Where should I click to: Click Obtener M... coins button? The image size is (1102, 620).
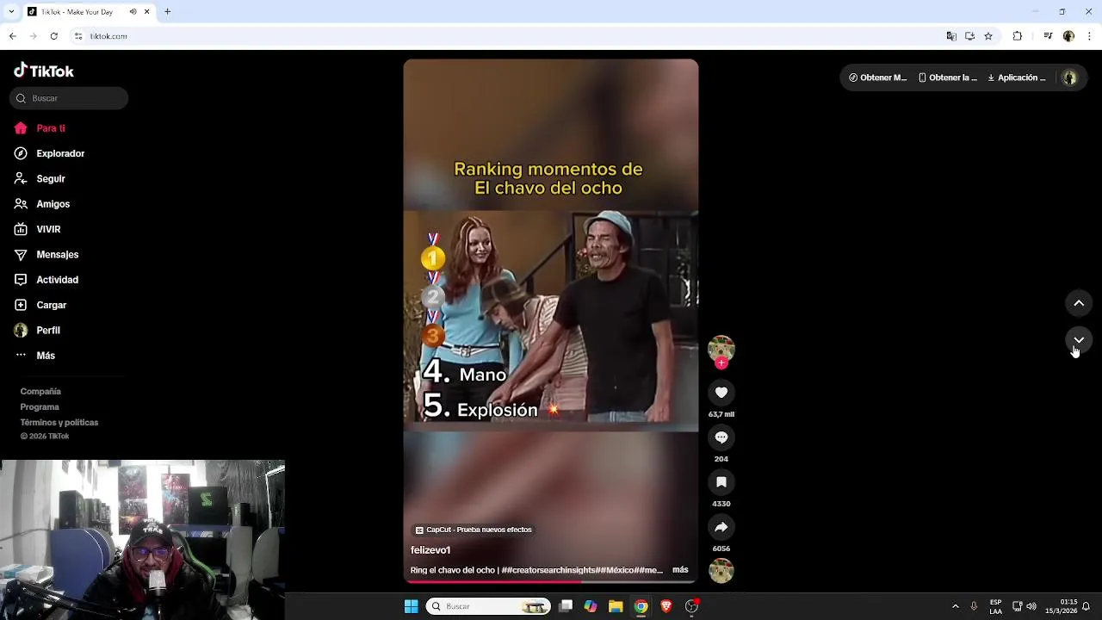877,77
